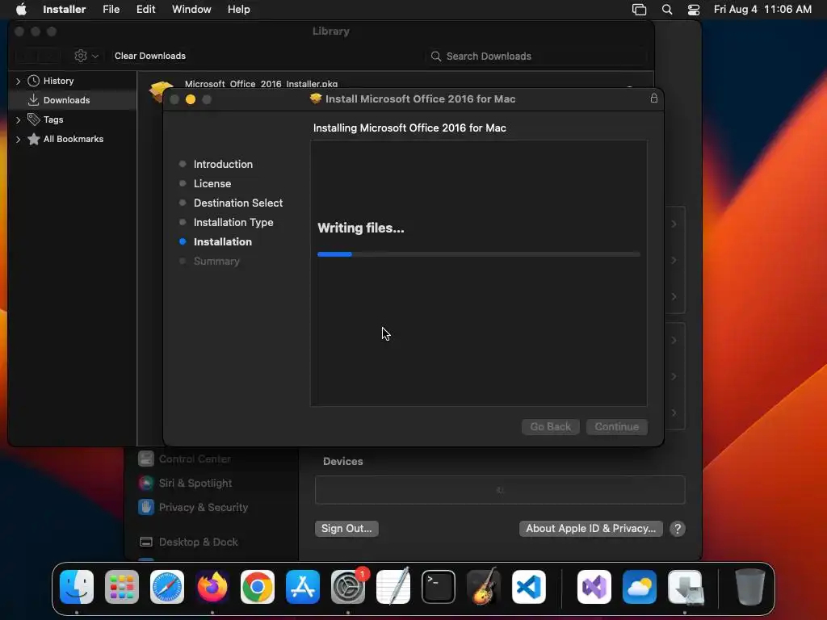Click the Devices heading in Settings

342,461
